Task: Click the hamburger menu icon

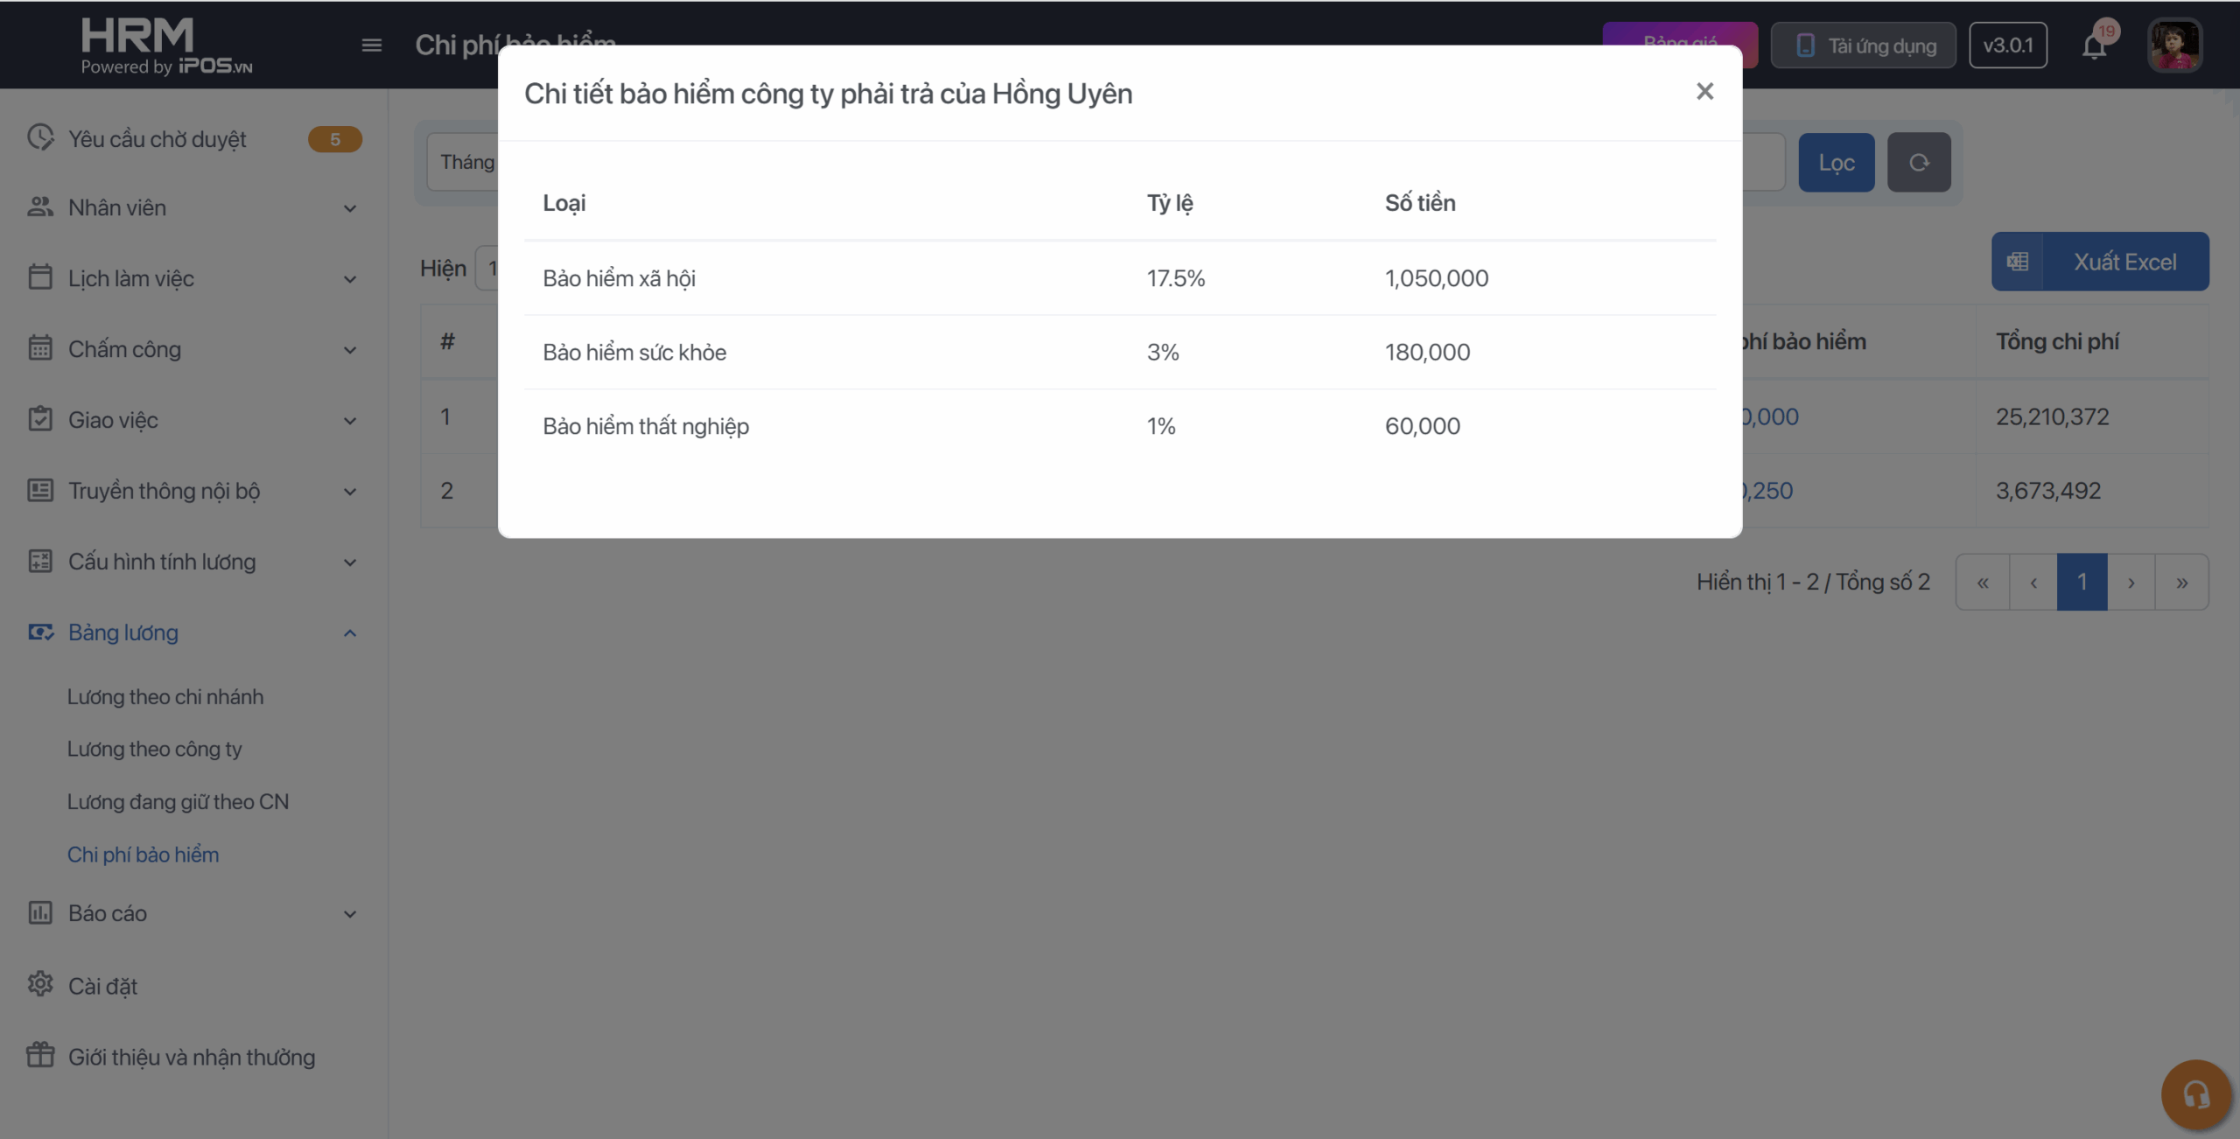Action: [x=372, y=45]
